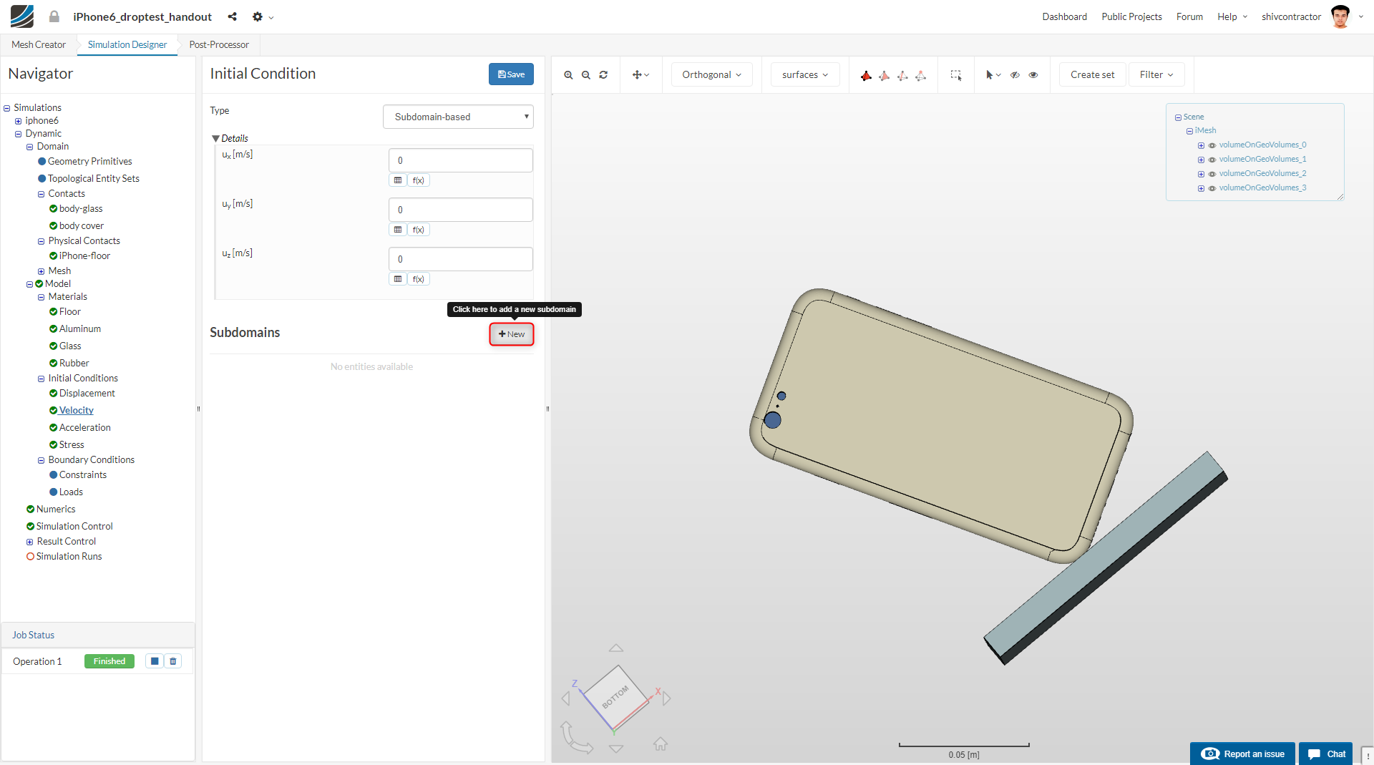
Task: Select the box selection tool
Action: tap(955, 75)
